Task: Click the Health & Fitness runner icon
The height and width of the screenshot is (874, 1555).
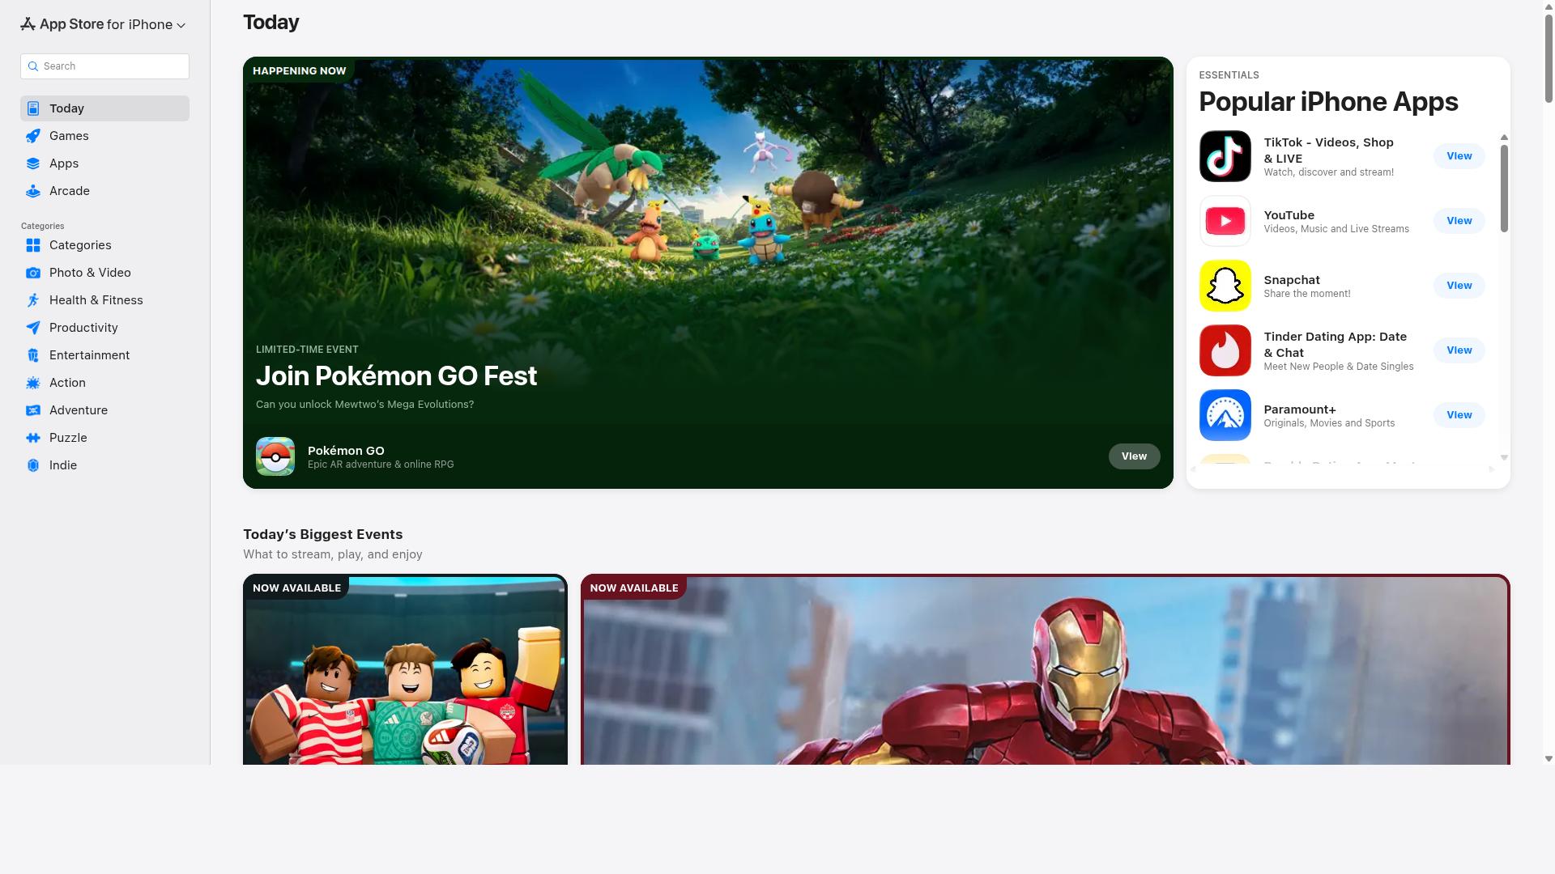Action: 33,300
